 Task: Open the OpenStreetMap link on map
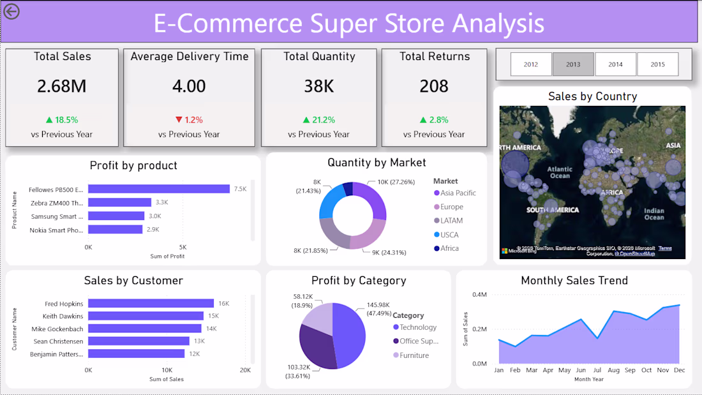[x=635, y=253]
